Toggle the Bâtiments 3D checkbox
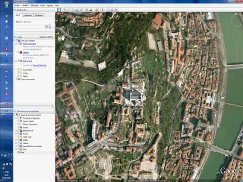This screenshot has width=243, height=182. coord(19,130)
